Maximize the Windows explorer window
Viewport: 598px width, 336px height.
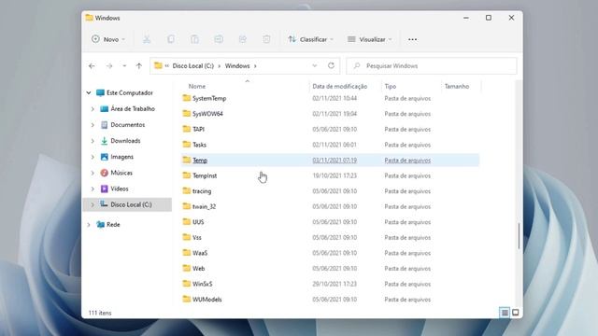[x=489, y=18]
